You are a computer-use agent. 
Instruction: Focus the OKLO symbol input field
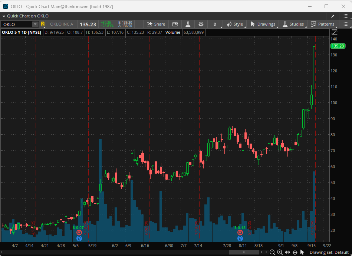point(17,24)
